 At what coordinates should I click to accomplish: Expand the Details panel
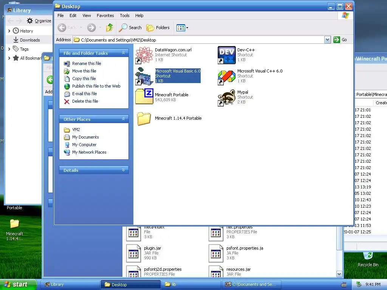124,170
